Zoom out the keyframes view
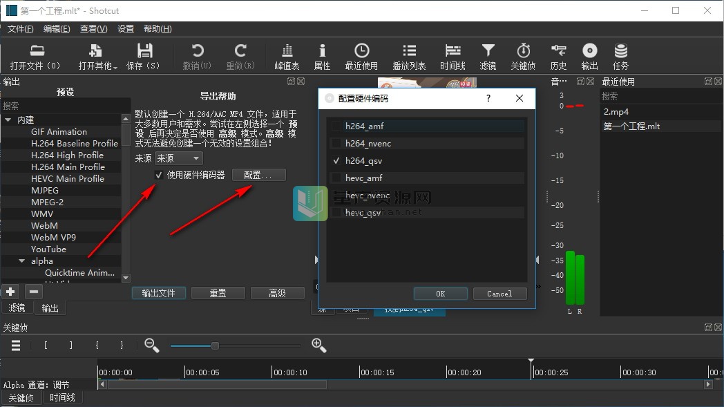724x407 pixels. click(151, 345)
